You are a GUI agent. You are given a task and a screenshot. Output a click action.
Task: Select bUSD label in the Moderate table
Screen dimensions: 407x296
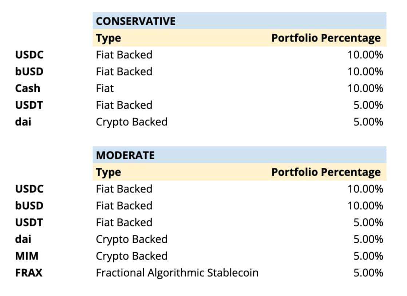(x=29, y=206)
